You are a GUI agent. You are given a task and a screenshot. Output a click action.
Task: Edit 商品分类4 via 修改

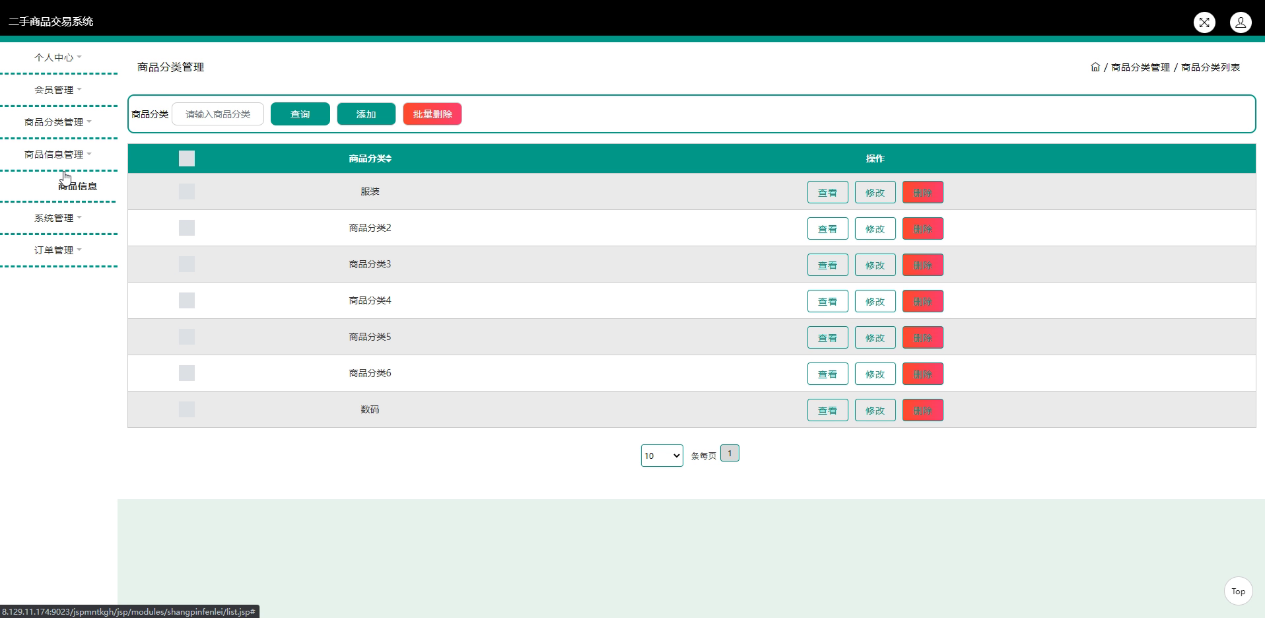tap(875, 301)
